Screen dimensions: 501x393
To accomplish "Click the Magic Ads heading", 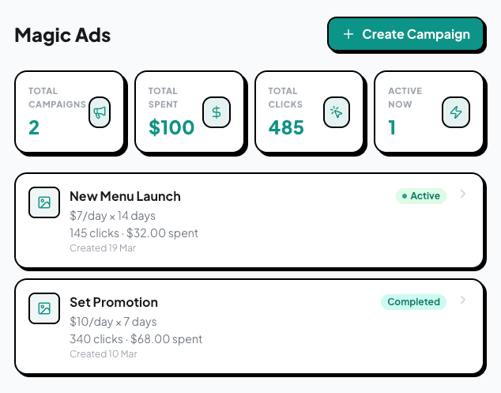I will point(62,36).
